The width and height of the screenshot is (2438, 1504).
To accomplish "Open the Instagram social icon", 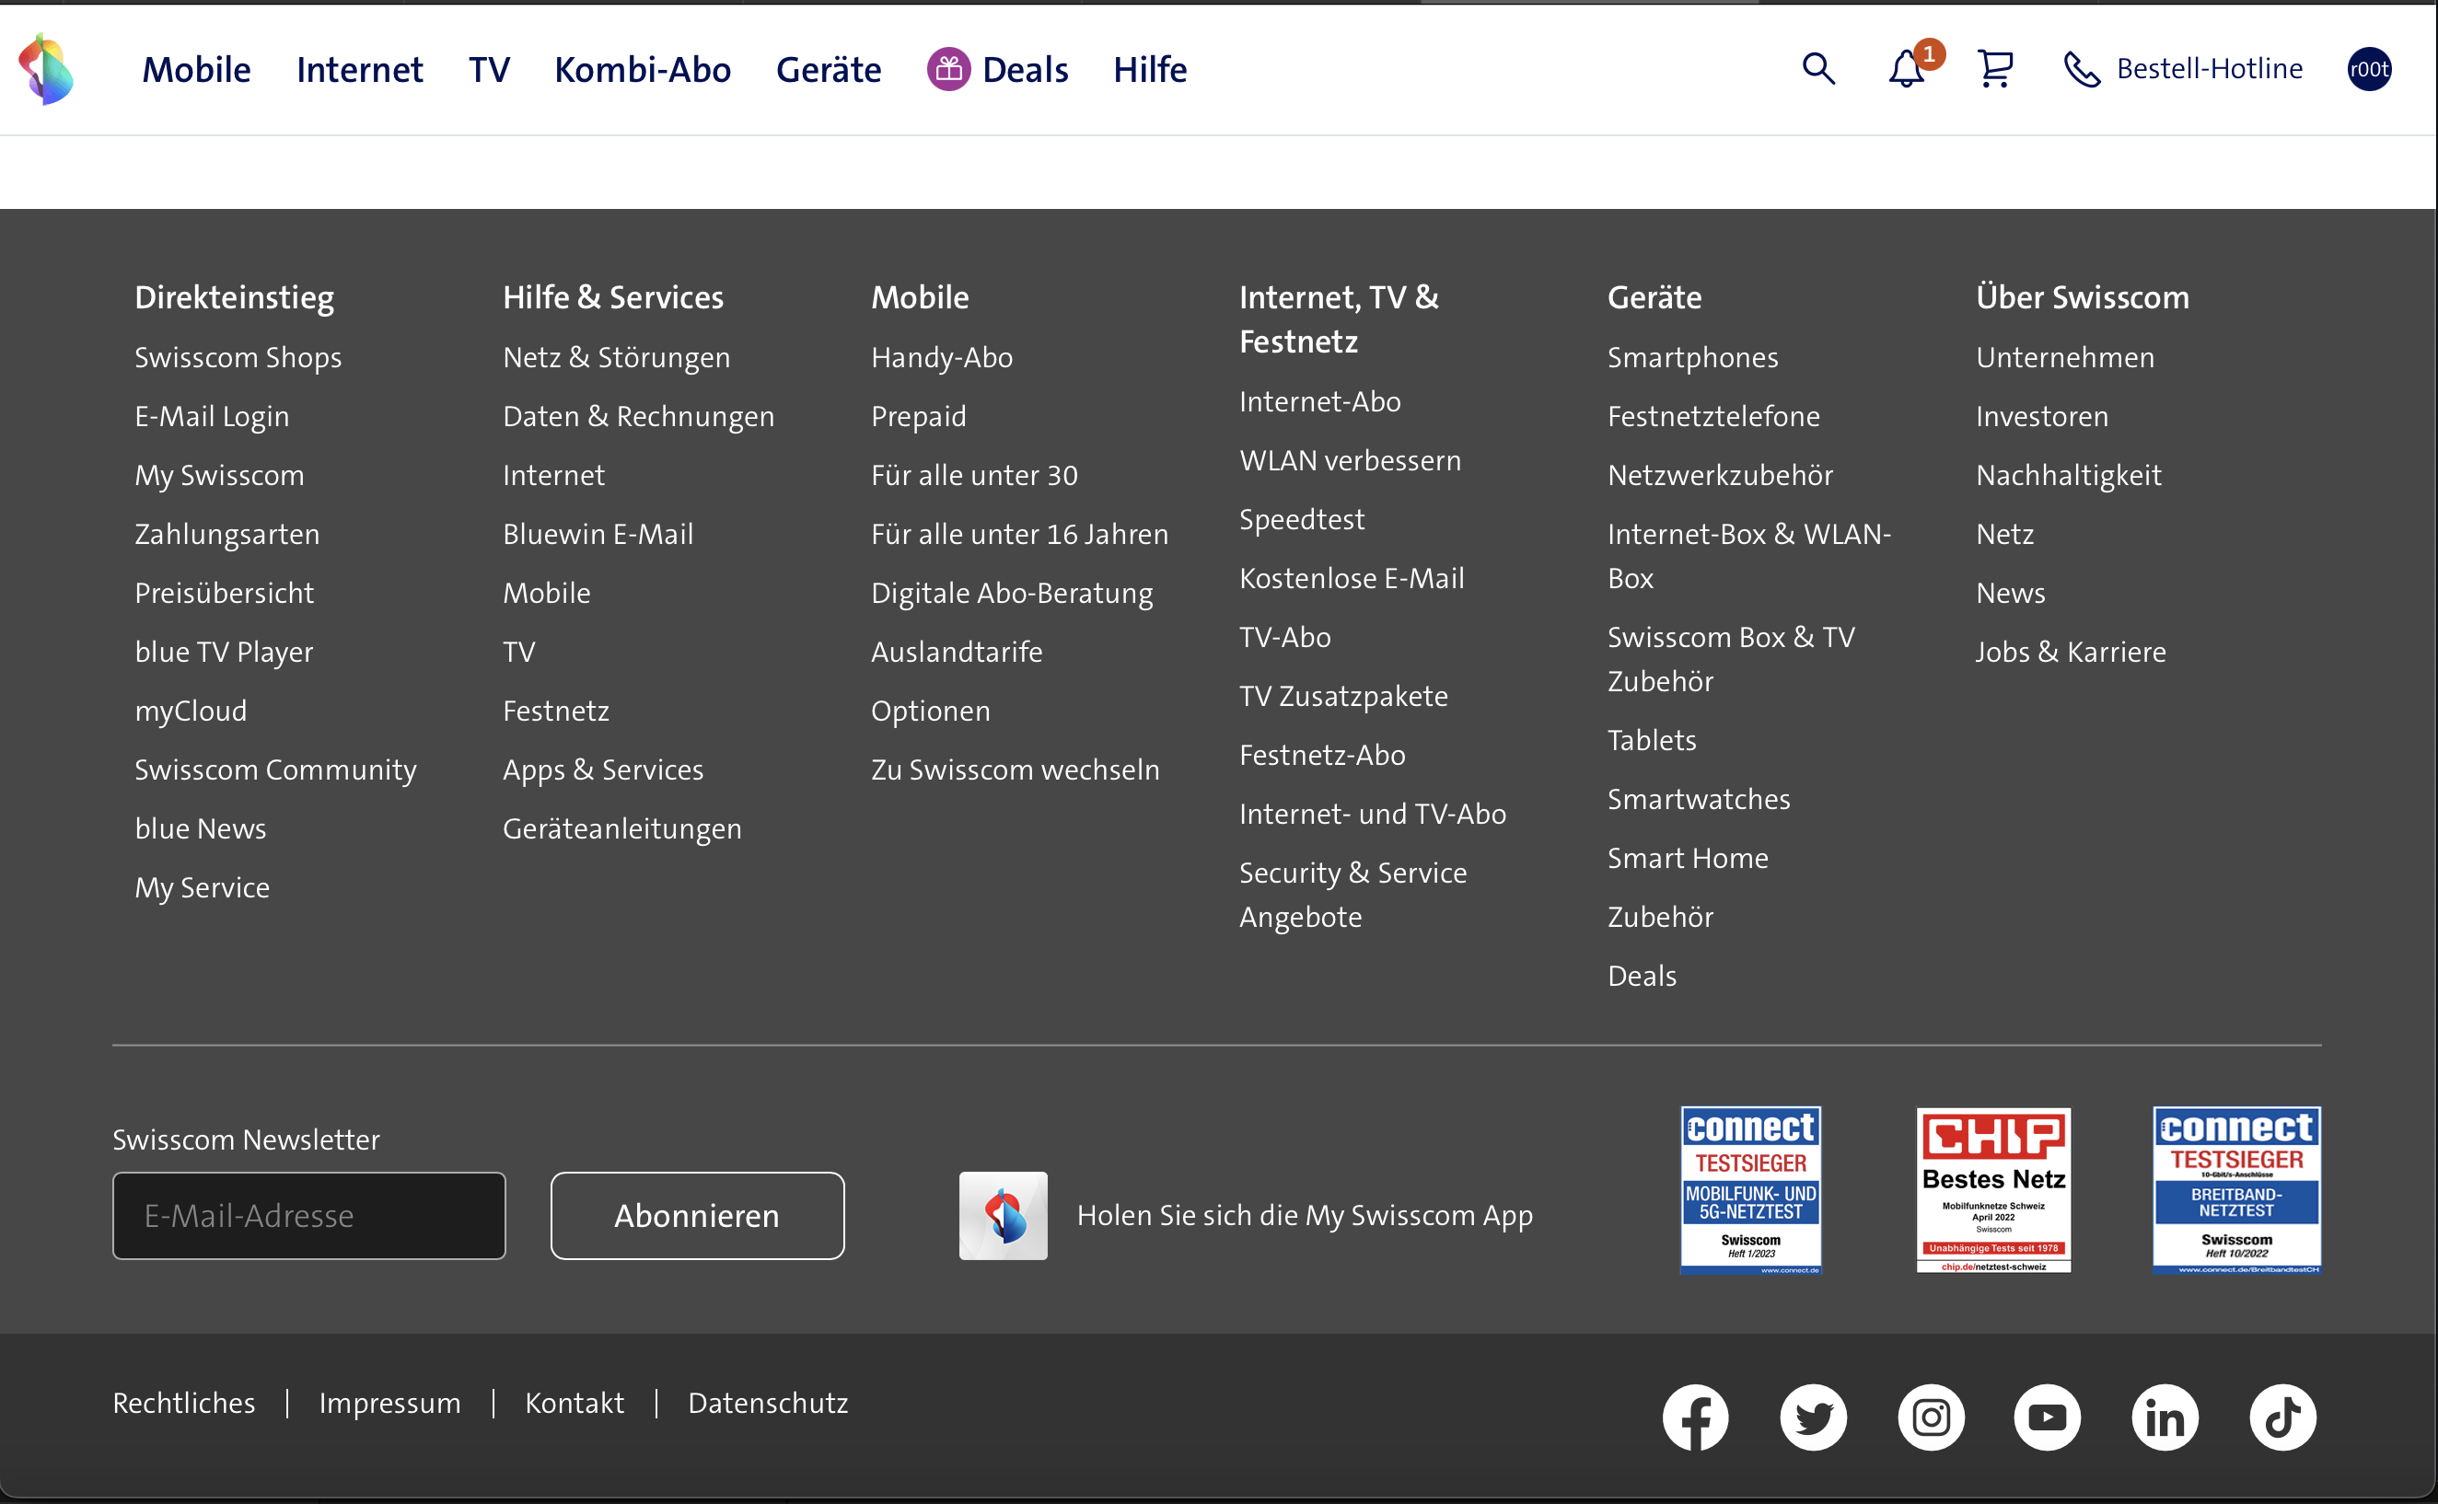I will click(1930, 1417).
